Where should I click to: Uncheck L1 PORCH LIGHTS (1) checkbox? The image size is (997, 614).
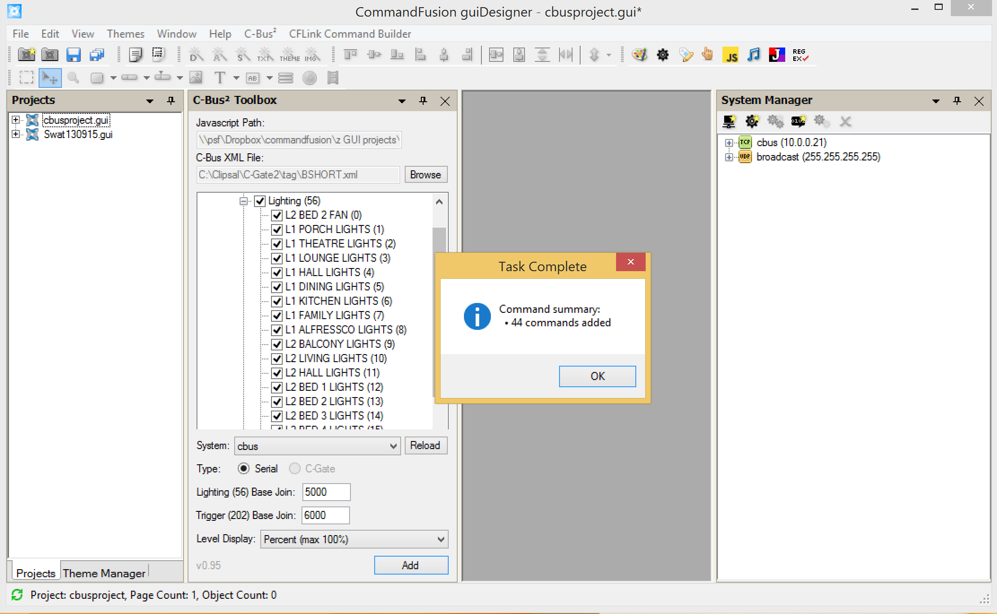pos(277,230)
